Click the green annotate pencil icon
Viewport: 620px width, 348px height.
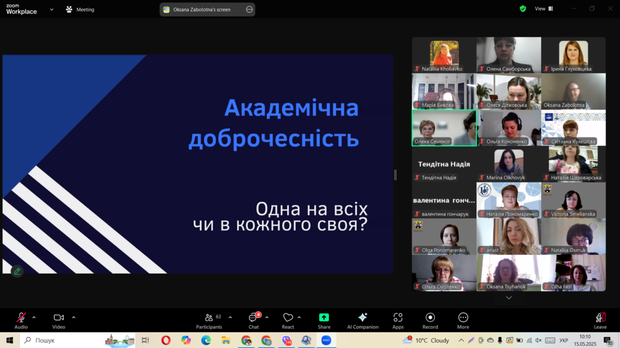pyautogui.click(x=17, y=271)
